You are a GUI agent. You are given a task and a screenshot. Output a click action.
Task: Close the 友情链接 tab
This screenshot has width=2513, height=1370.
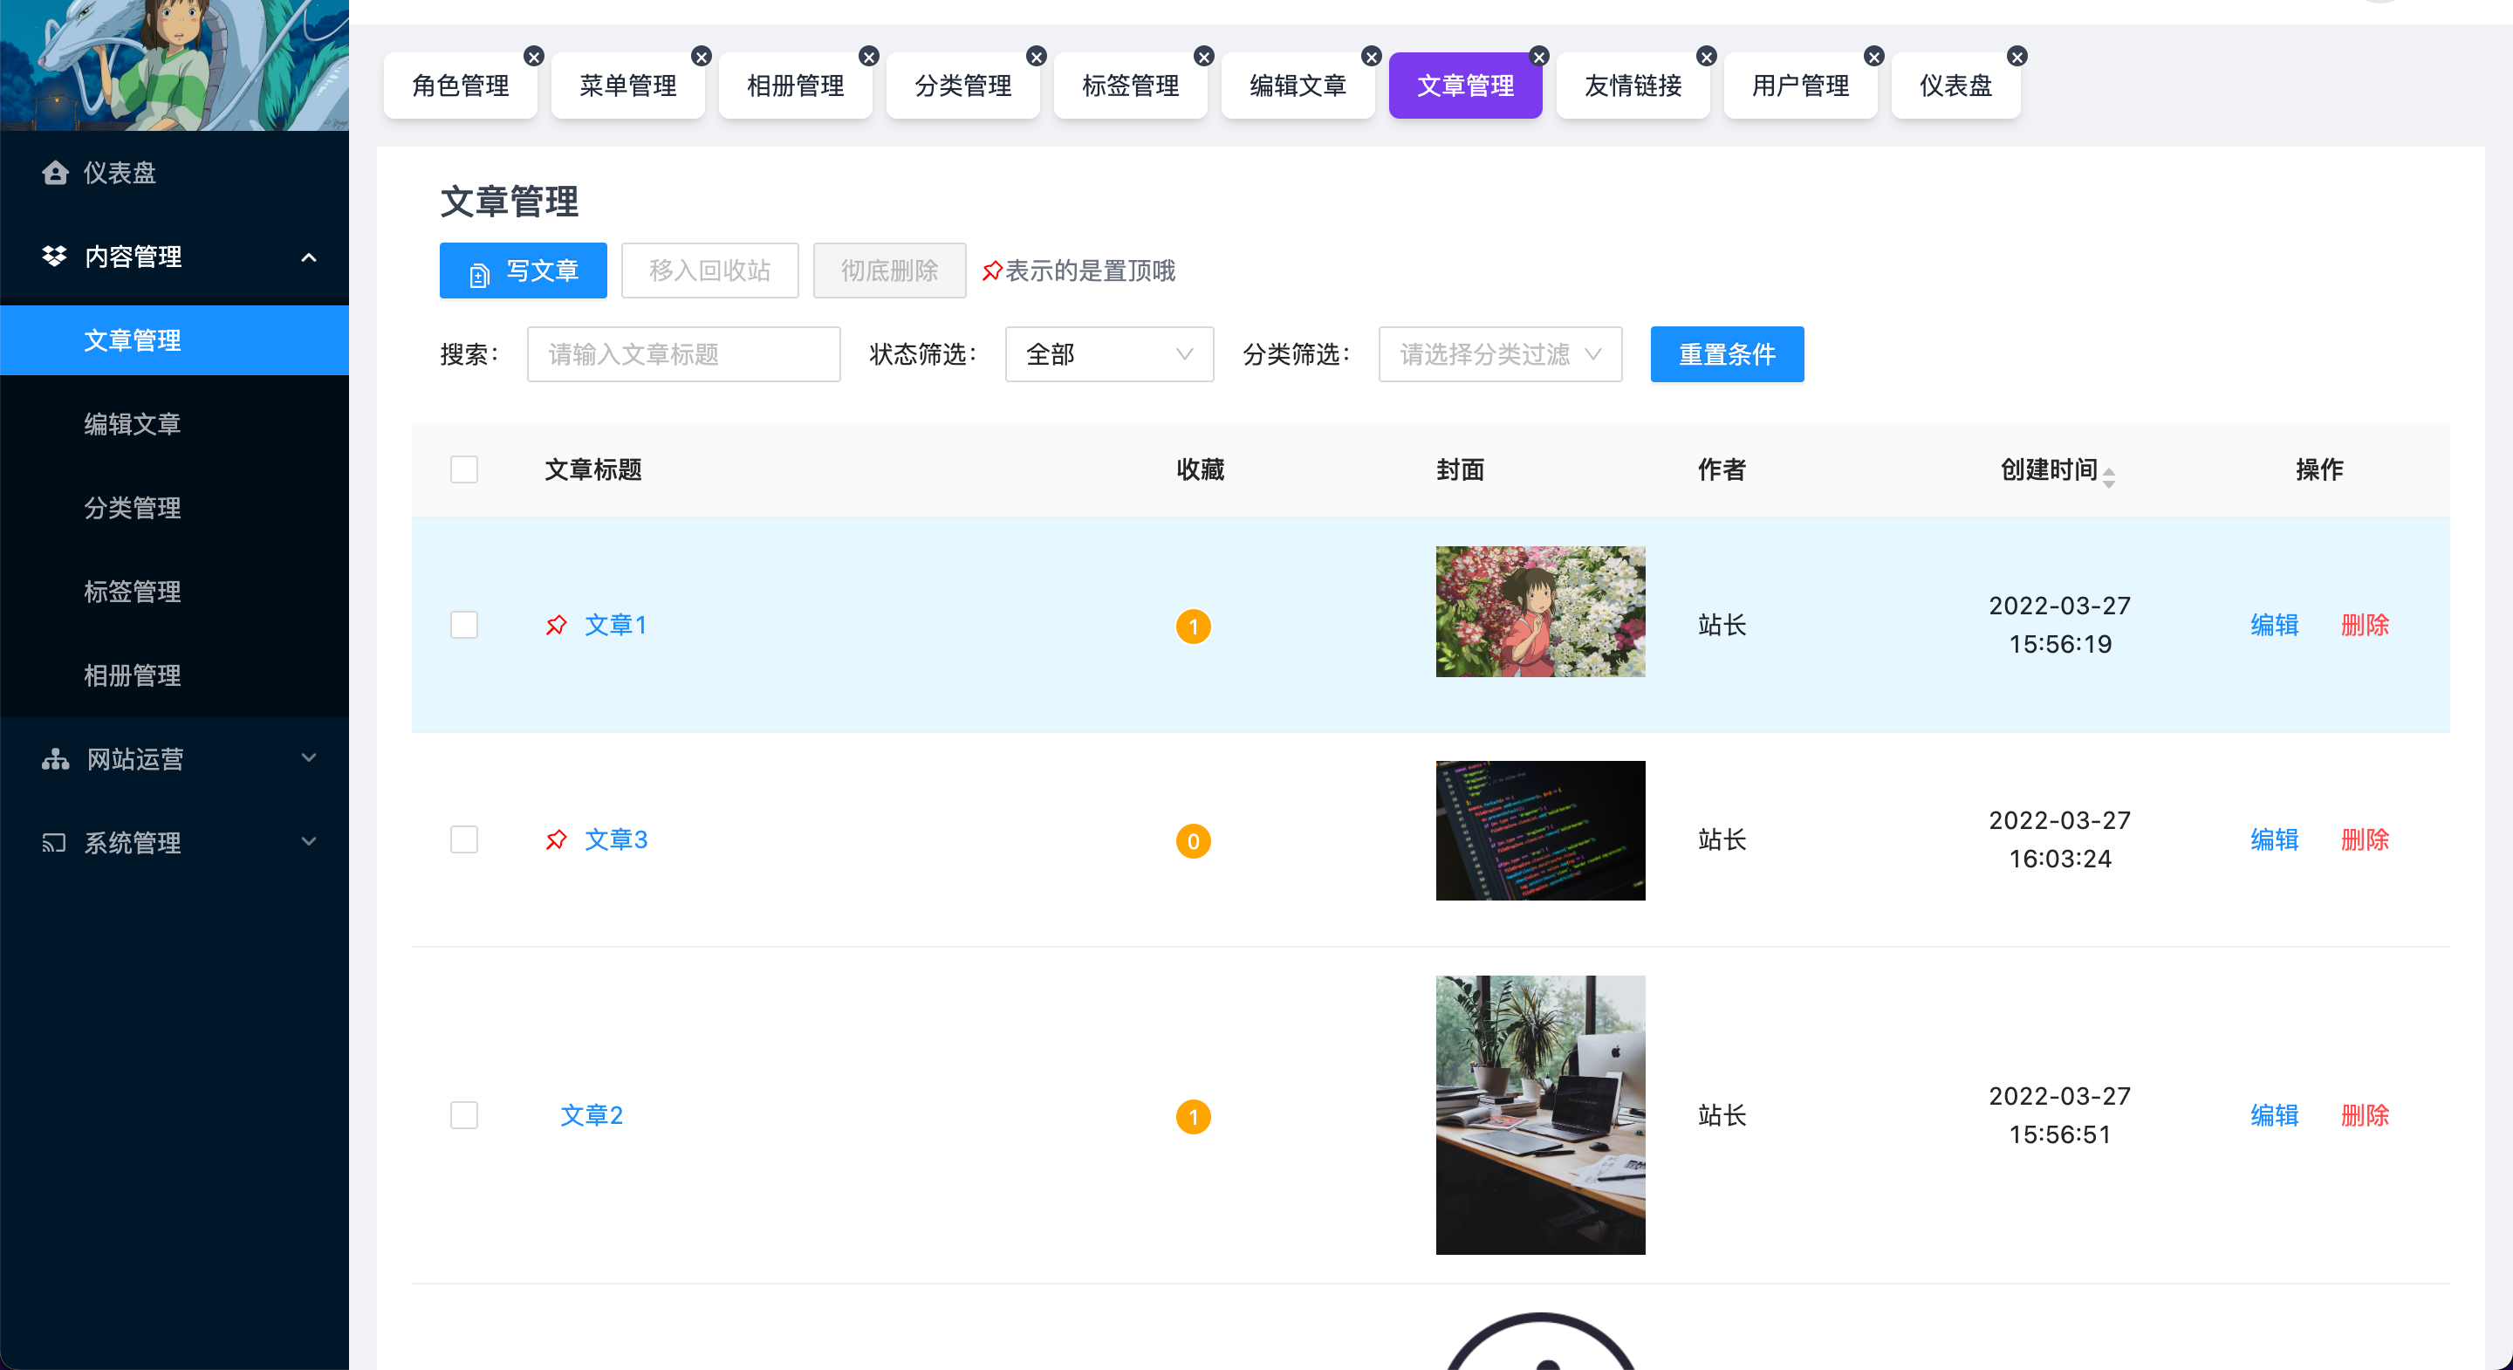point(1708,57)
